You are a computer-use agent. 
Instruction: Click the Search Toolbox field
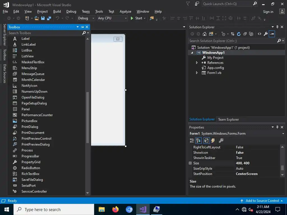(45, 33)
